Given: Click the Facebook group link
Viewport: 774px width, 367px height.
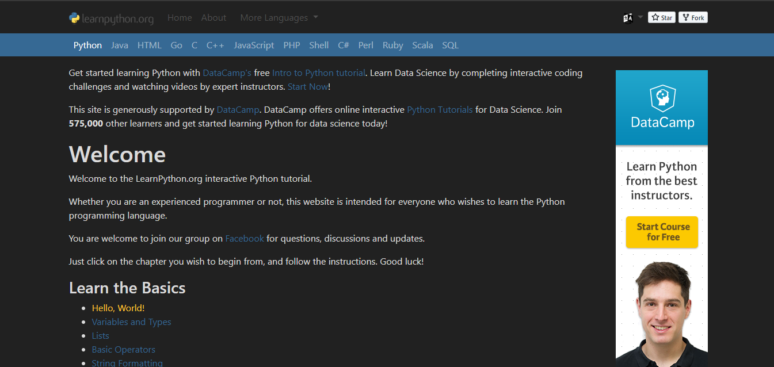Looking at the screenshot, I should click(244, 238).
